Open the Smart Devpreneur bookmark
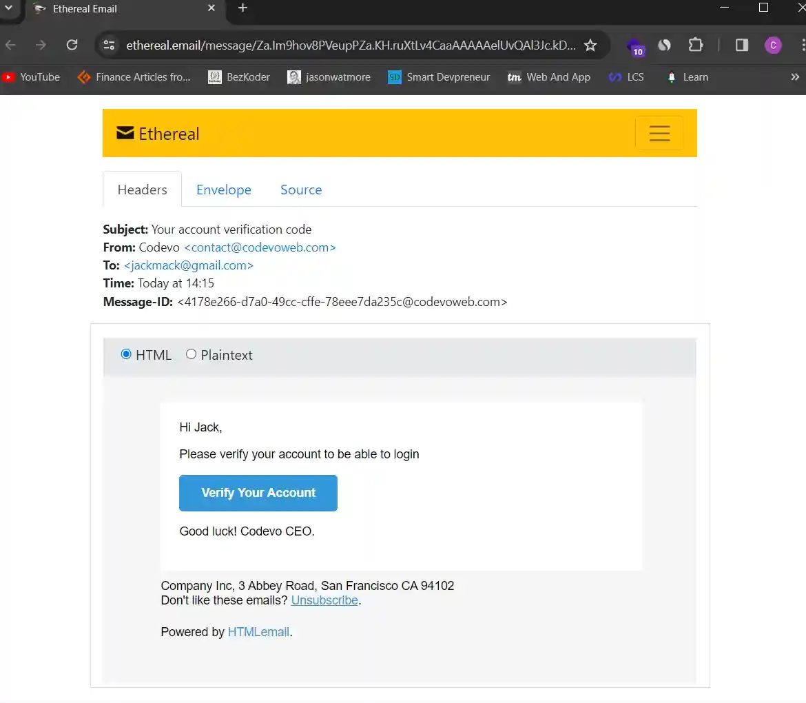 point(439,77)
